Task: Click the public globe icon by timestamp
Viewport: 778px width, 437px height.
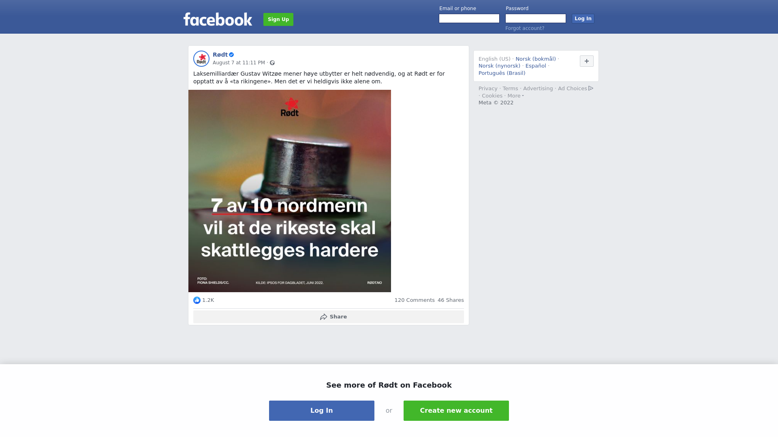Action: click(x=272, y=63)
